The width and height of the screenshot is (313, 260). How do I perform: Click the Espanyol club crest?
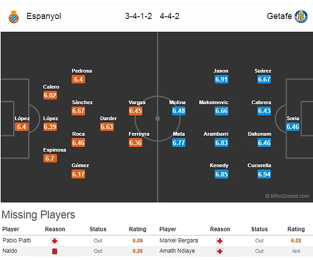pyautogui.click(x=14, y=16)
